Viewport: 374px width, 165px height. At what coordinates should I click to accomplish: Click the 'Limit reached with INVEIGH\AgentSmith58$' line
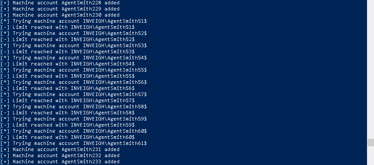click(68, 113)
